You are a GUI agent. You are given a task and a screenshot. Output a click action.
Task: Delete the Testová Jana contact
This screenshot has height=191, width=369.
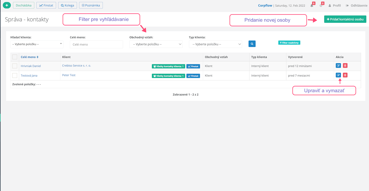click(x=345, y=75)
